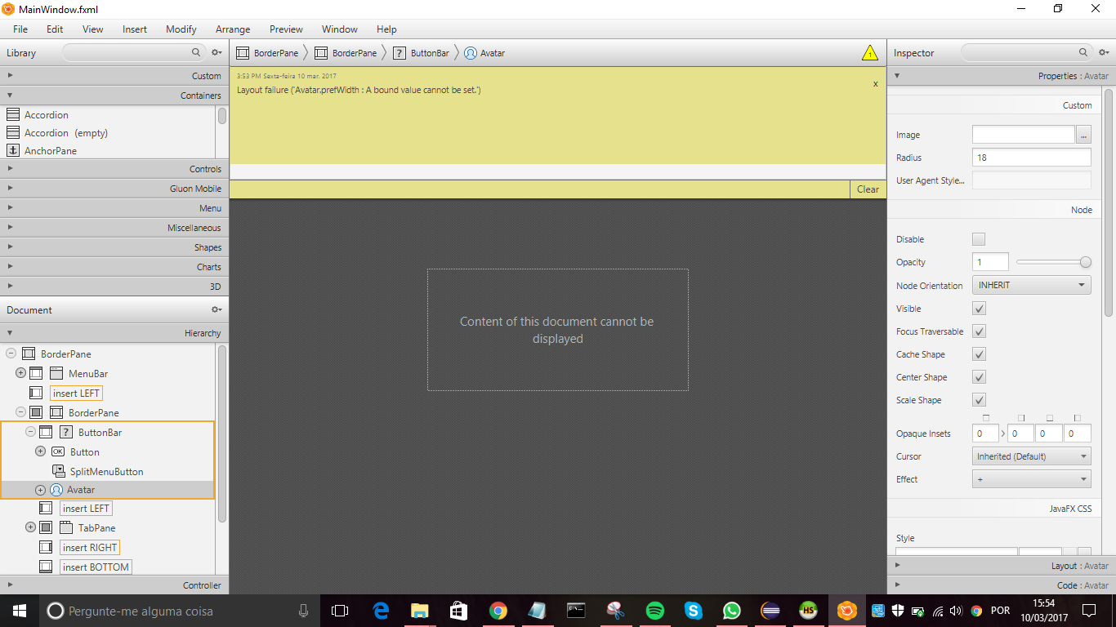
Task: Click the Avatar icon in the breadcrumb
Action: (x=471, y=53)
